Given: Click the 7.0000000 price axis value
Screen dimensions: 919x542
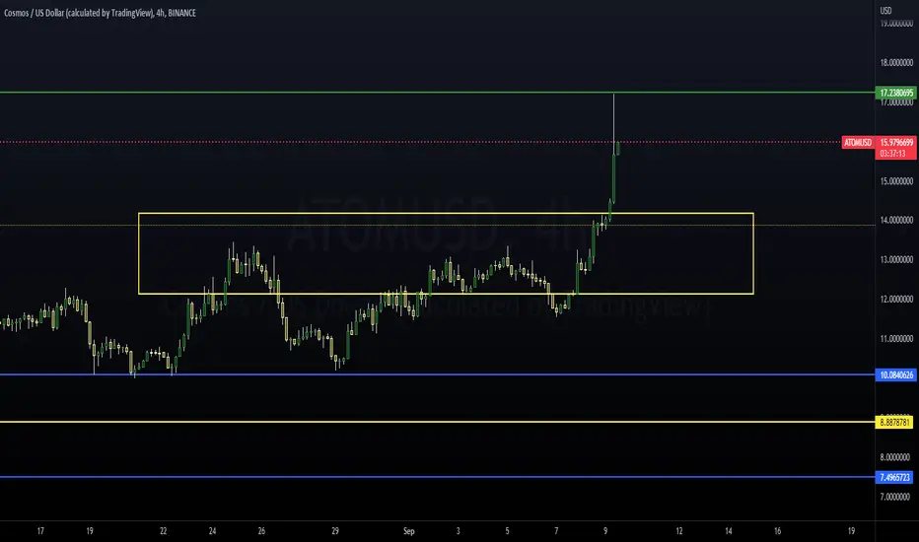Looking at the screenshot, I should [x=896, y=497].
